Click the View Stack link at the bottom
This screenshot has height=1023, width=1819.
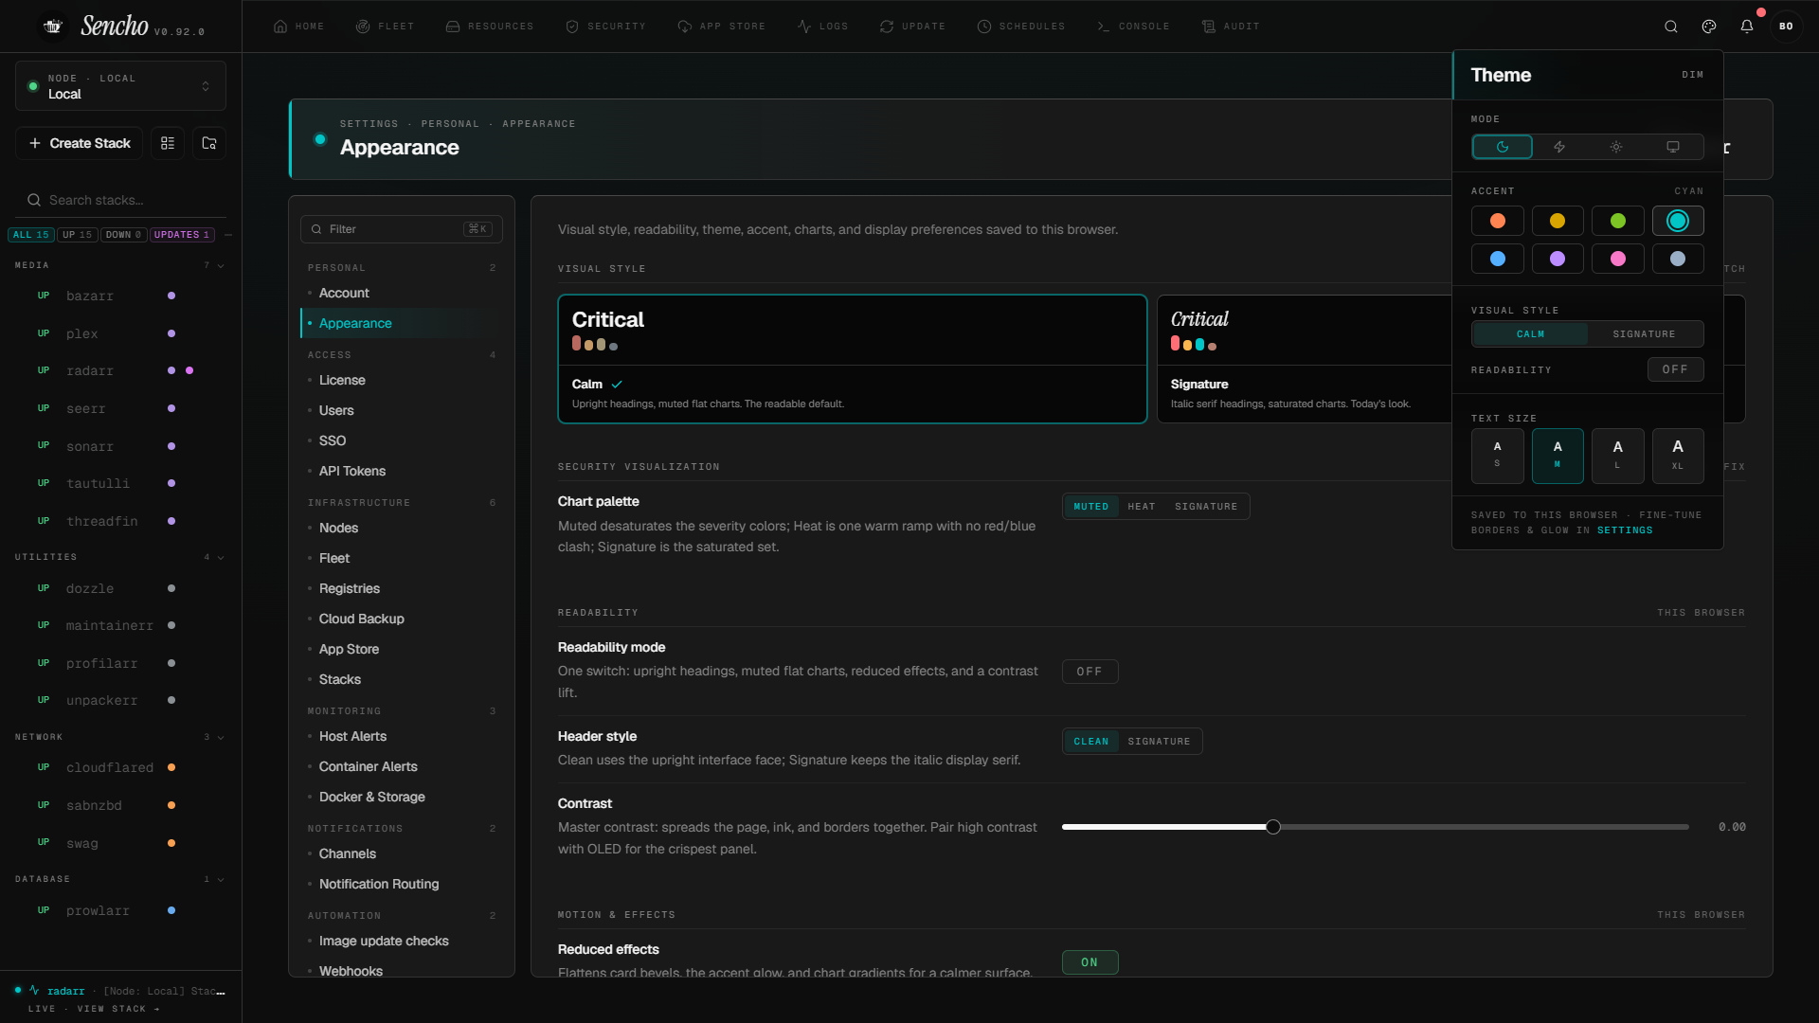(118, 1009)
